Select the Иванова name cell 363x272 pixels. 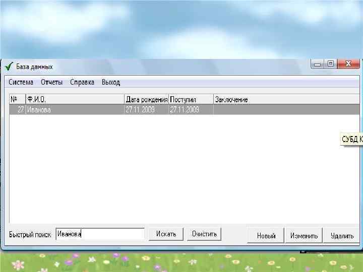click(x=75, y=109)
